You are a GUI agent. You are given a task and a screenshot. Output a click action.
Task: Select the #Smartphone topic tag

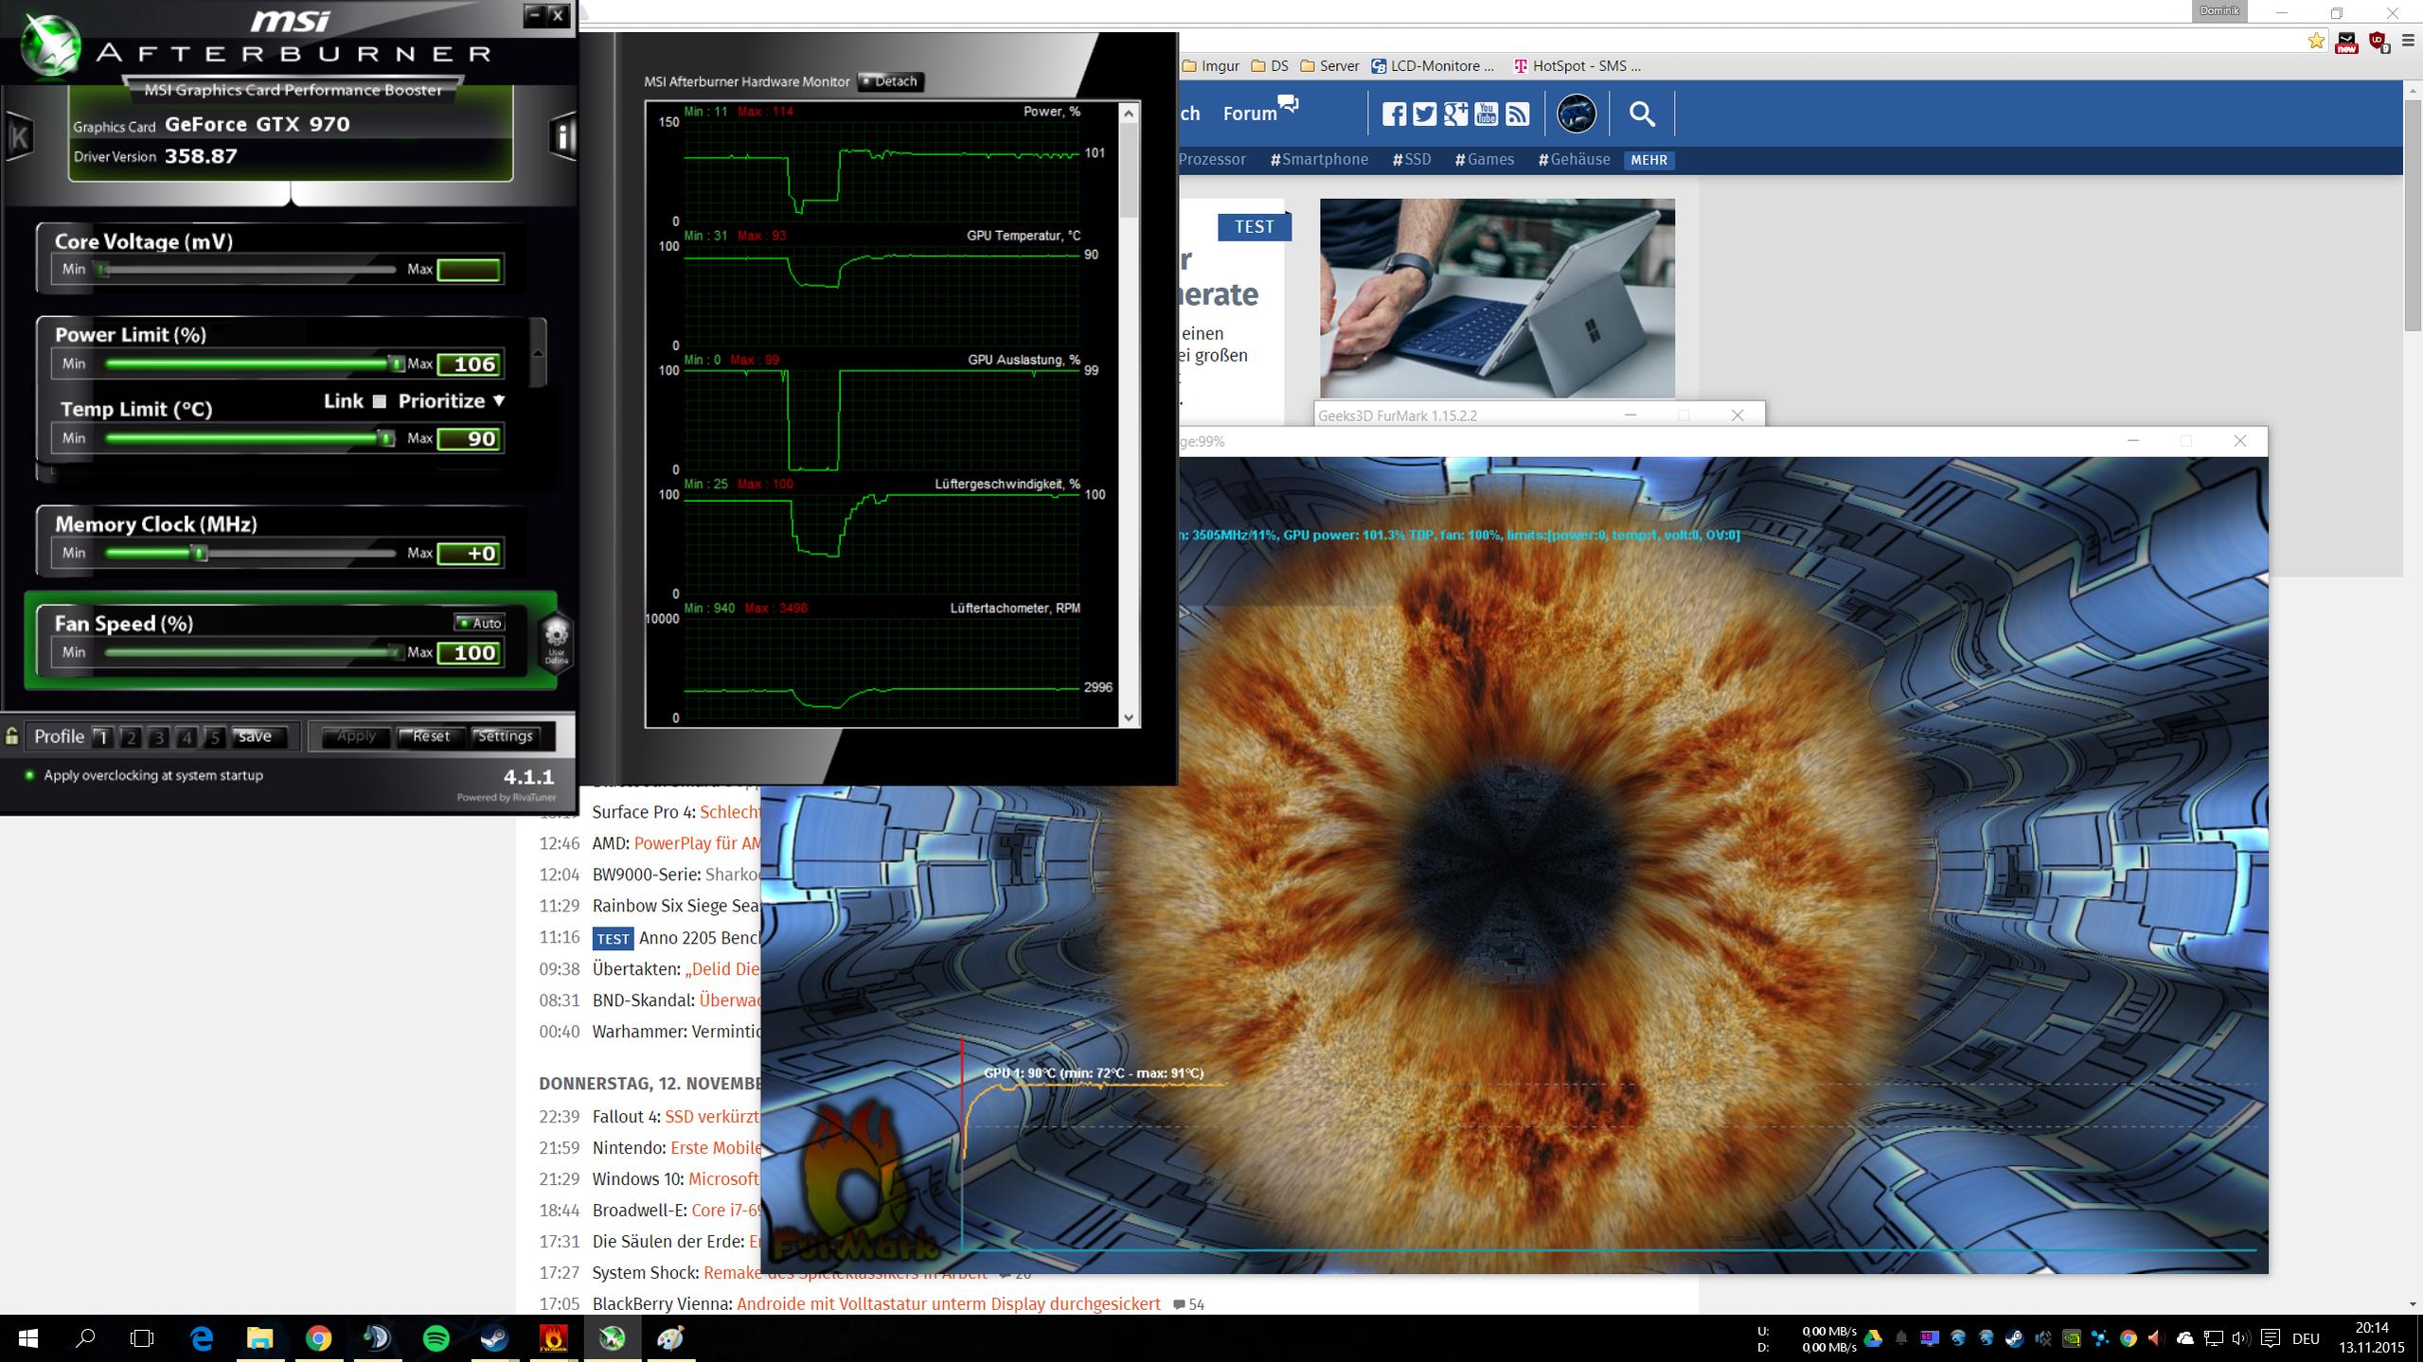[1319, 160]
